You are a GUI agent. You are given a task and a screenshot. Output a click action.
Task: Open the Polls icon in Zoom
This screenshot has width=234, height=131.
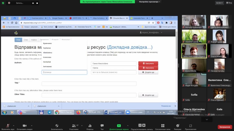click(90, 125)
